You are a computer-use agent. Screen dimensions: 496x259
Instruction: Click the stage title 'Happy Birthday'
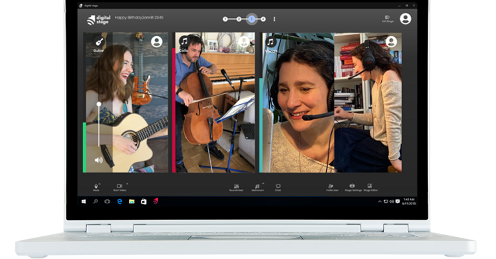click(x=139, y=17)
